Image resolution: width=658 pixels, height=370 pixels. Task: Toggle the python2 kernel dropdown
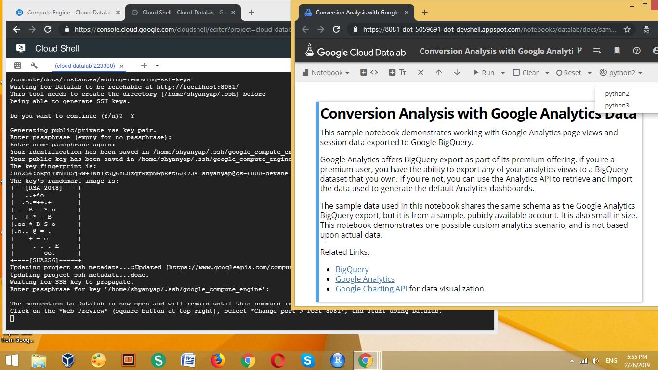pos(621,73)
